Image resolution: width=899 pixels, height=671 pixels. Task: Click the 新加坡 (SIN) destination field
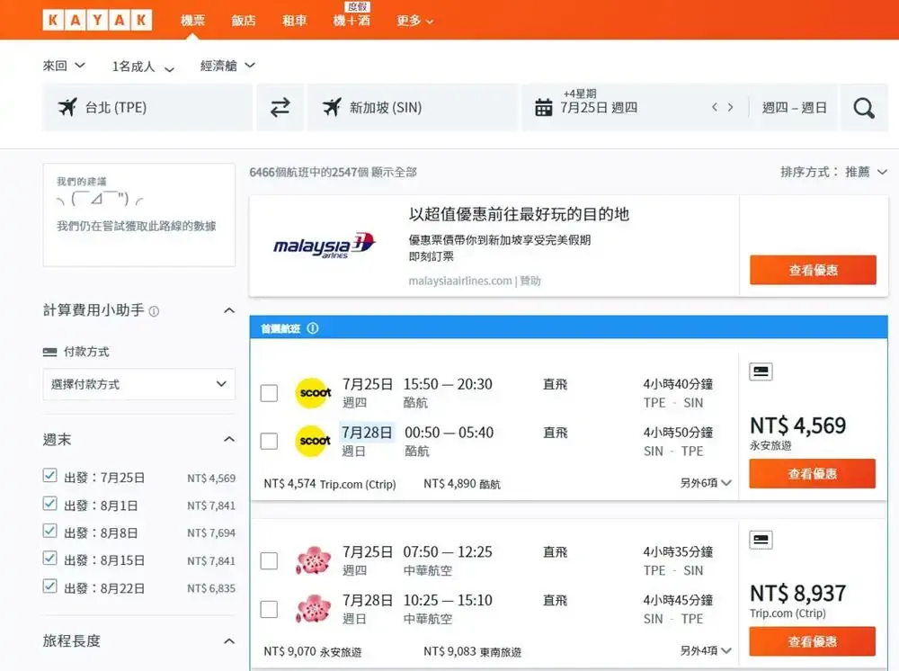click(413, 107)
